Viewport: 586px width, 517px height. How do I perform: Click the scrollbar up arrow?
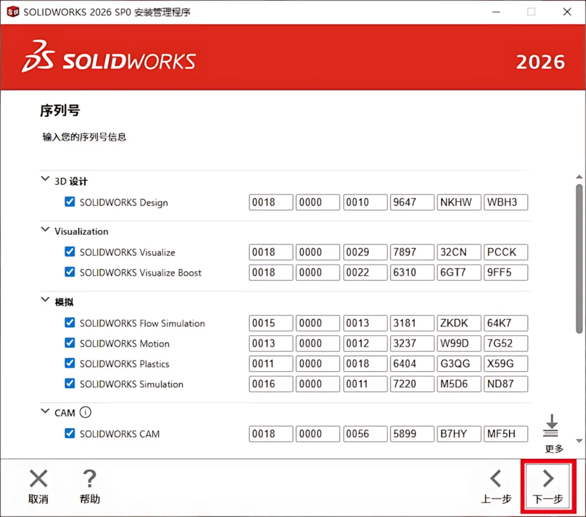pos(579,177)
